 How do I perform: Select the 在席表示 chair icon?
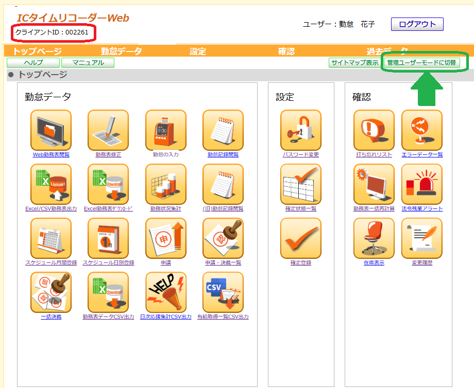(x=374, y=238)
